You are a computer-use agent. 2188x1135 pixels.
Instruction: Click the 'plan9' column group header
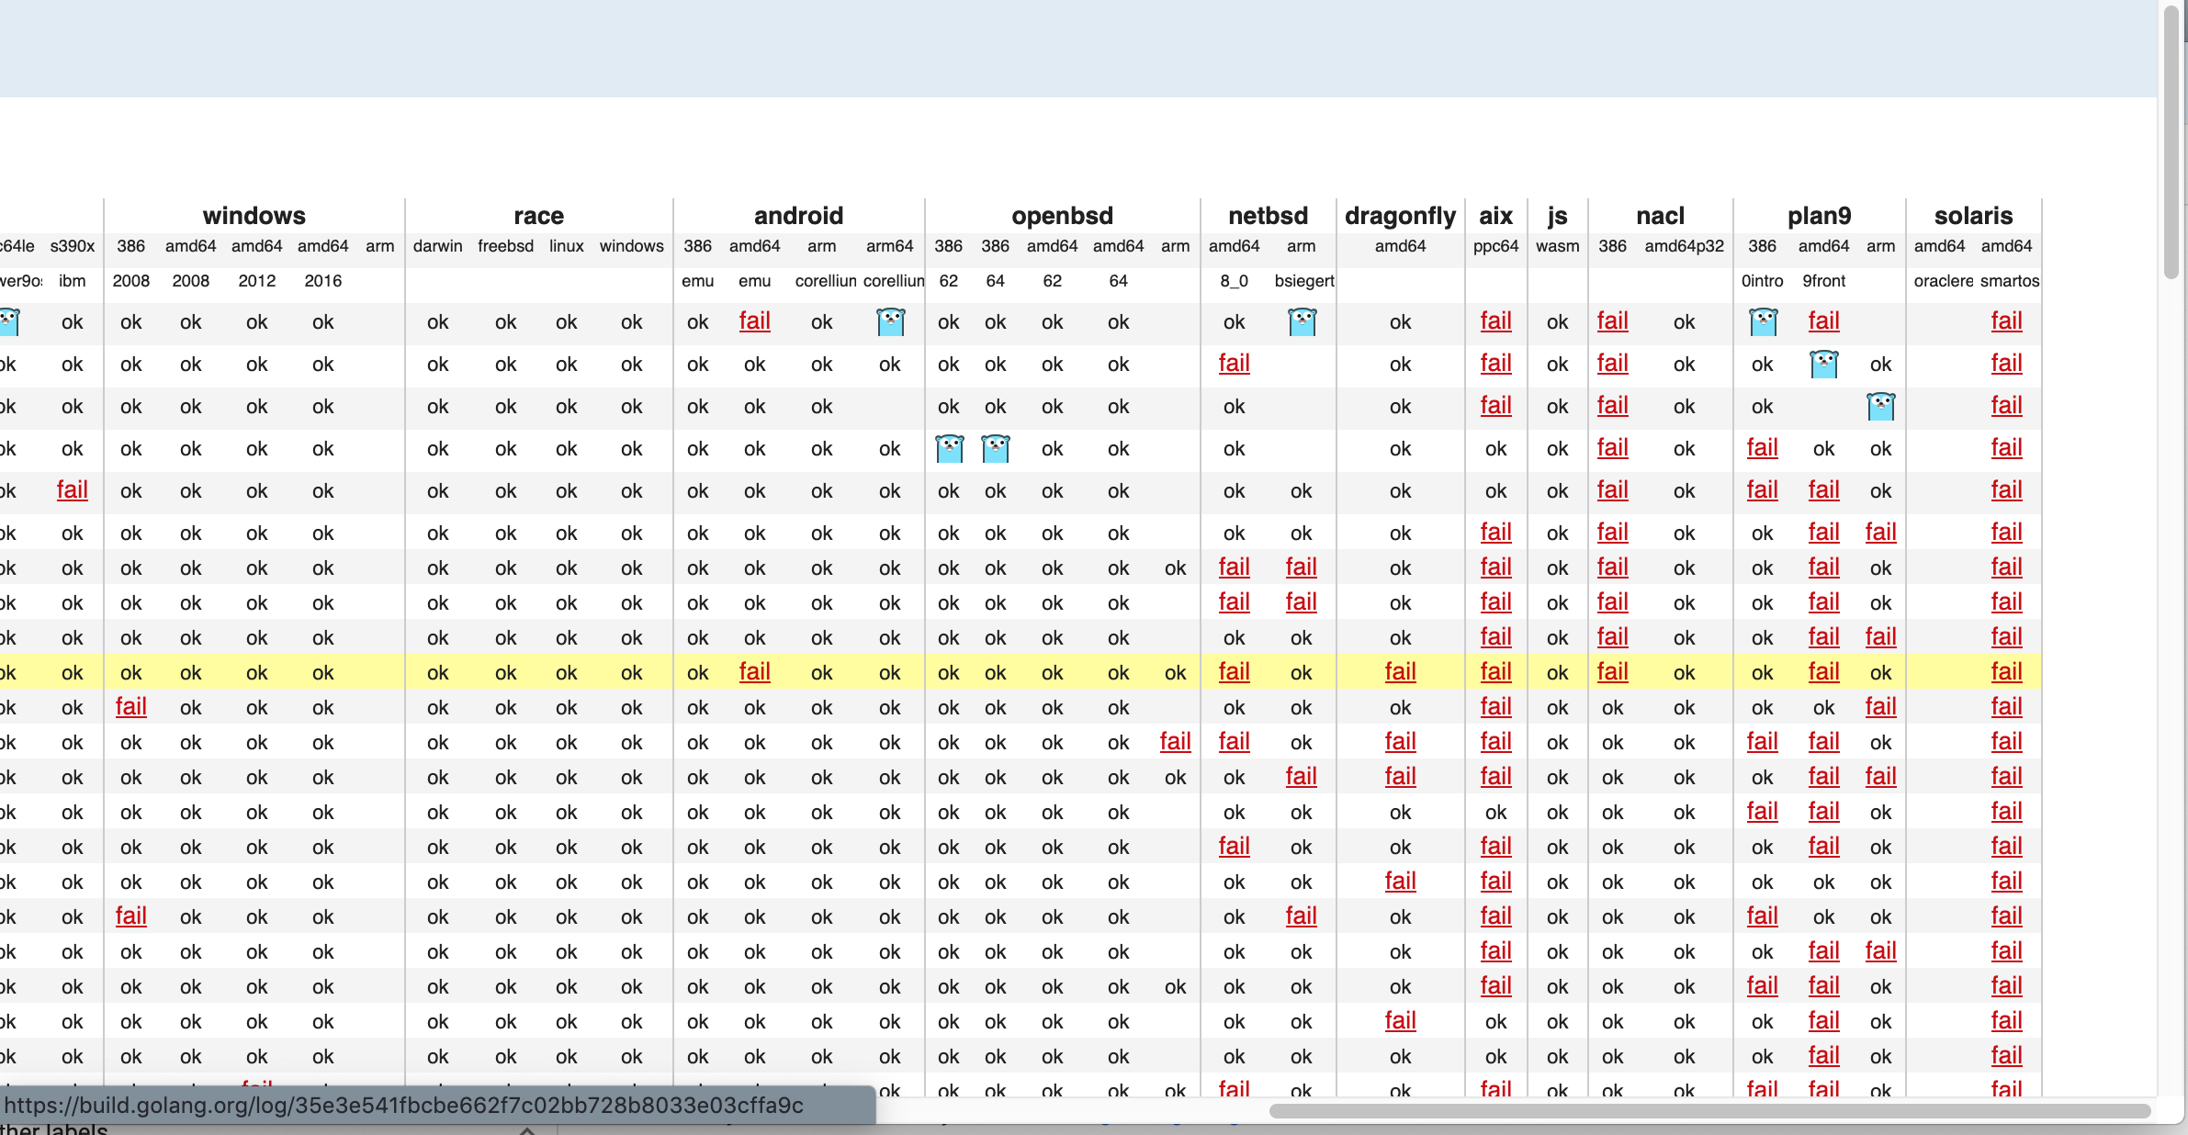tap(1820, 216)
